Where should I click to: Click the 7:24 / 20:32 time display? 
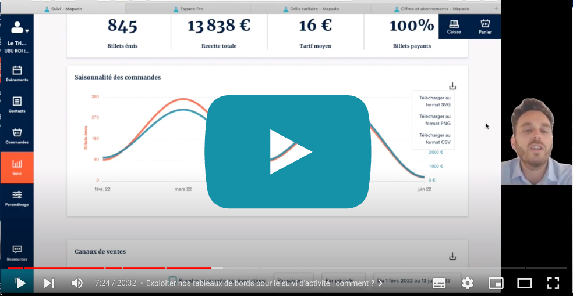[115, 283]
